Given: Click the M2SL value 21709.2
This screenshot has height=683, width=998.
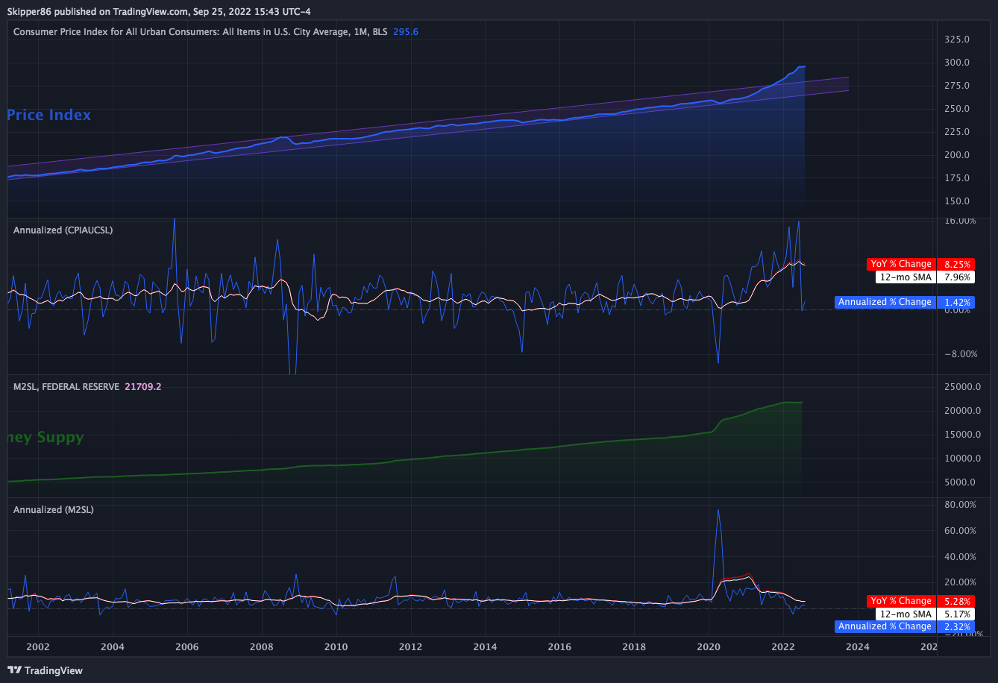Looking at the screenshot, I should [x=143, y=386].
